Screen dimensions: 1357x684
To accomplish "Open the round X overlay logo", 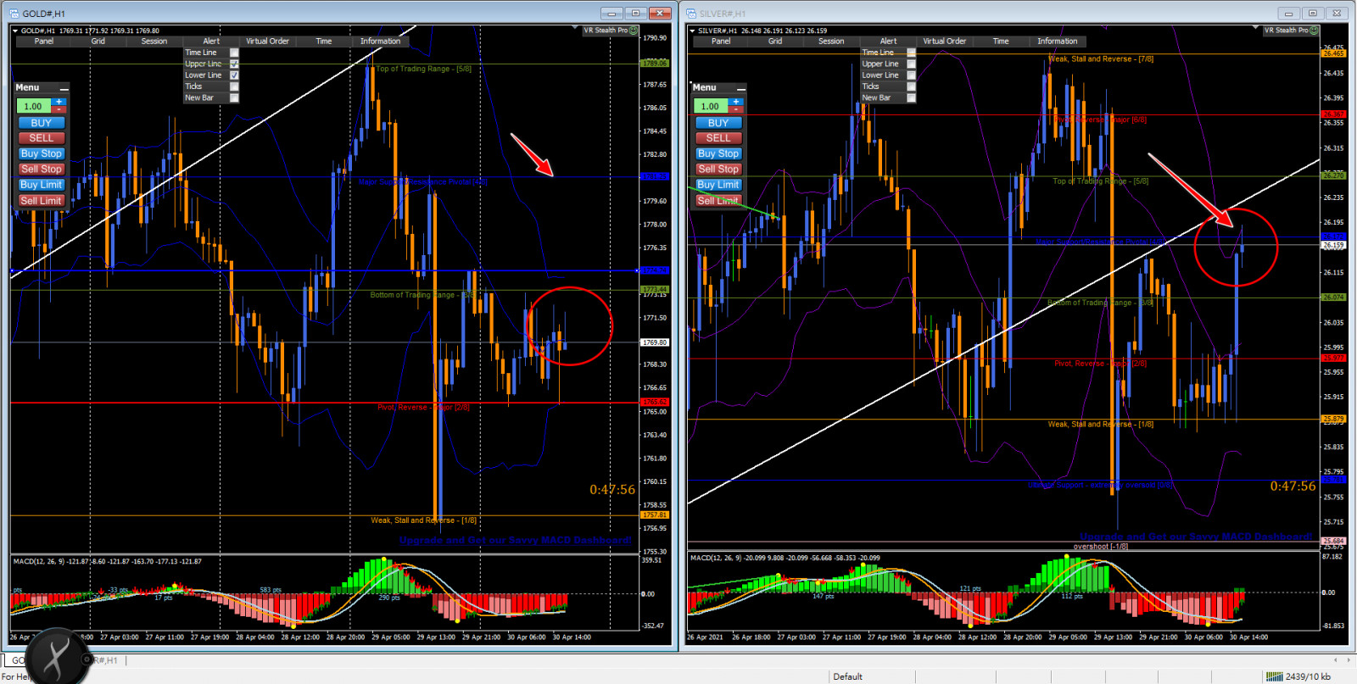I will tap(56, 658).
